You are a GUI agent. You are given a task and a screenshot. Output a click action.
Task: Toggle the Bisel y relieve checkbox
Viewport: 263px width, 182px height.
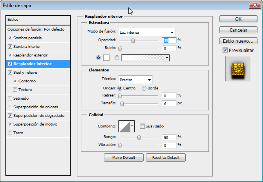click(10, 73)
